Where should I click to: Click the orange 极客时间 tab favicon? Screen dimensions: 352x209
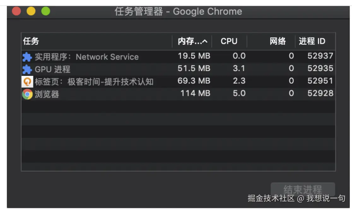[x=27, y=81]
